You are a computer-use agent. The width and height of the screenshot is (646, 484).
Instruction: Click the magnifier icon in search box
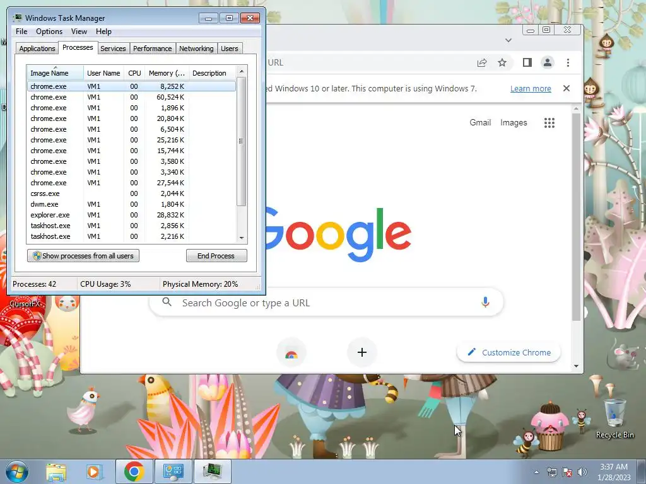(167, 302)
